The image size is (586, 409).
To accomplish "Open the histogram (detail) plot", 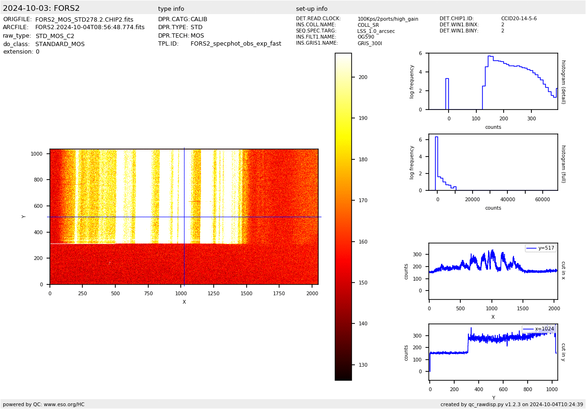I will (x=493, y=81).
